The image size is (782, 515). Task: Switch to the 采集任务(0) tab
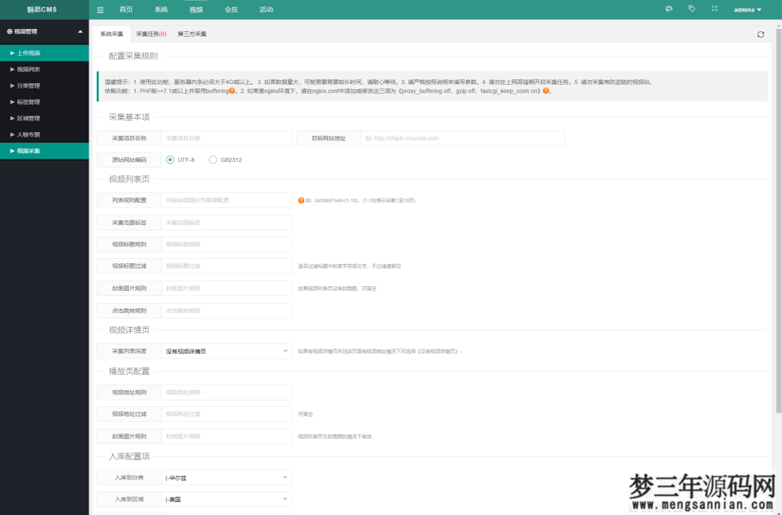150,34
